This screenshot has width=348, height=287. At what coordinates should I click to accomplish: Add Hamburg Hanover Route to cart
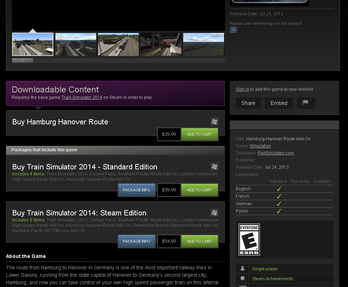pyautogui.click(x=199, y=134)
